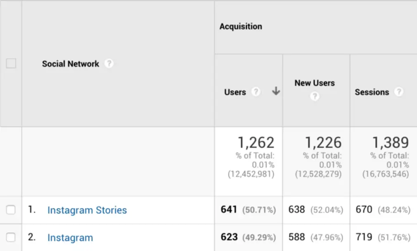The height and width of the screenshot is (251, 417).
Task: Click the total Users value 1,262
Action: (x=256, y=143)
